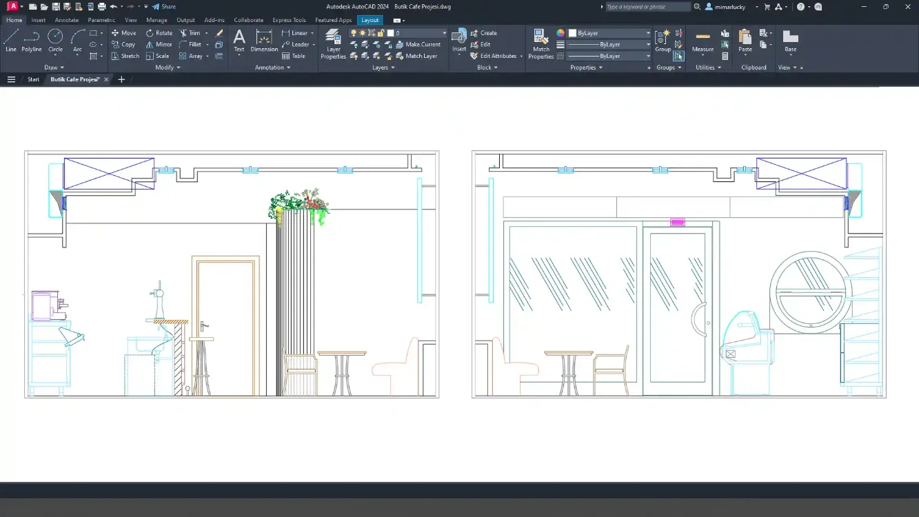The image size is (919, 517).
Task: Click the Group tool
Action: [x=663, y=41]
